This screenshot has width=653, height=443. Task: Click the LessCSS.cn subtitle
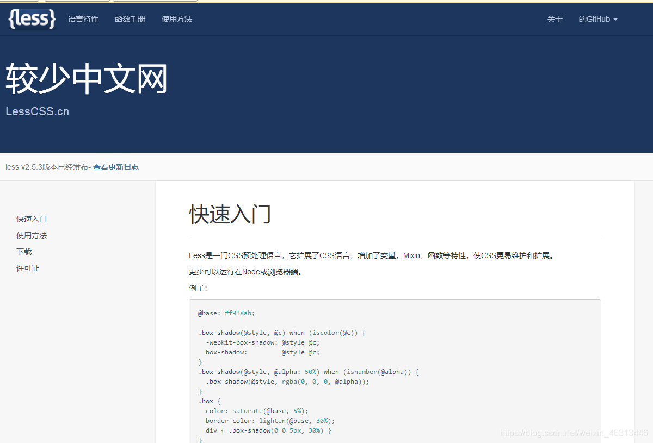click(38, 111)
